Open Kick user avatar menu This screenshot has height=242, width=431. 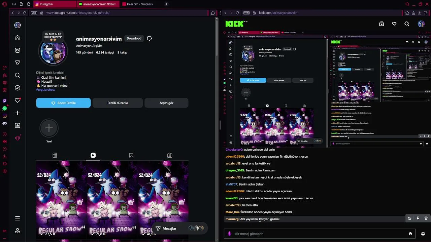coord(421,24)
